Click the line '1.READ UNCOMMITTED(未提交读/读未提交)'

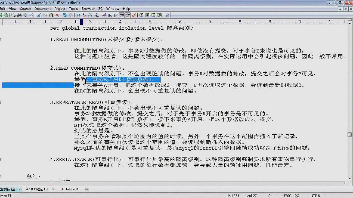coord(107,39)
